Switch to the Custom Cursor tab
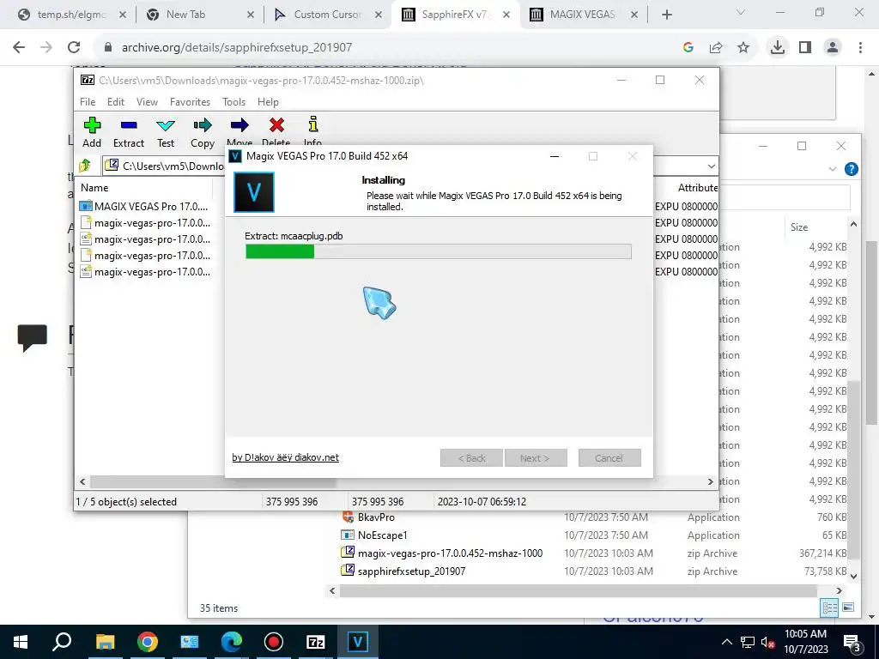879x659 pixels. pos(327,15)
